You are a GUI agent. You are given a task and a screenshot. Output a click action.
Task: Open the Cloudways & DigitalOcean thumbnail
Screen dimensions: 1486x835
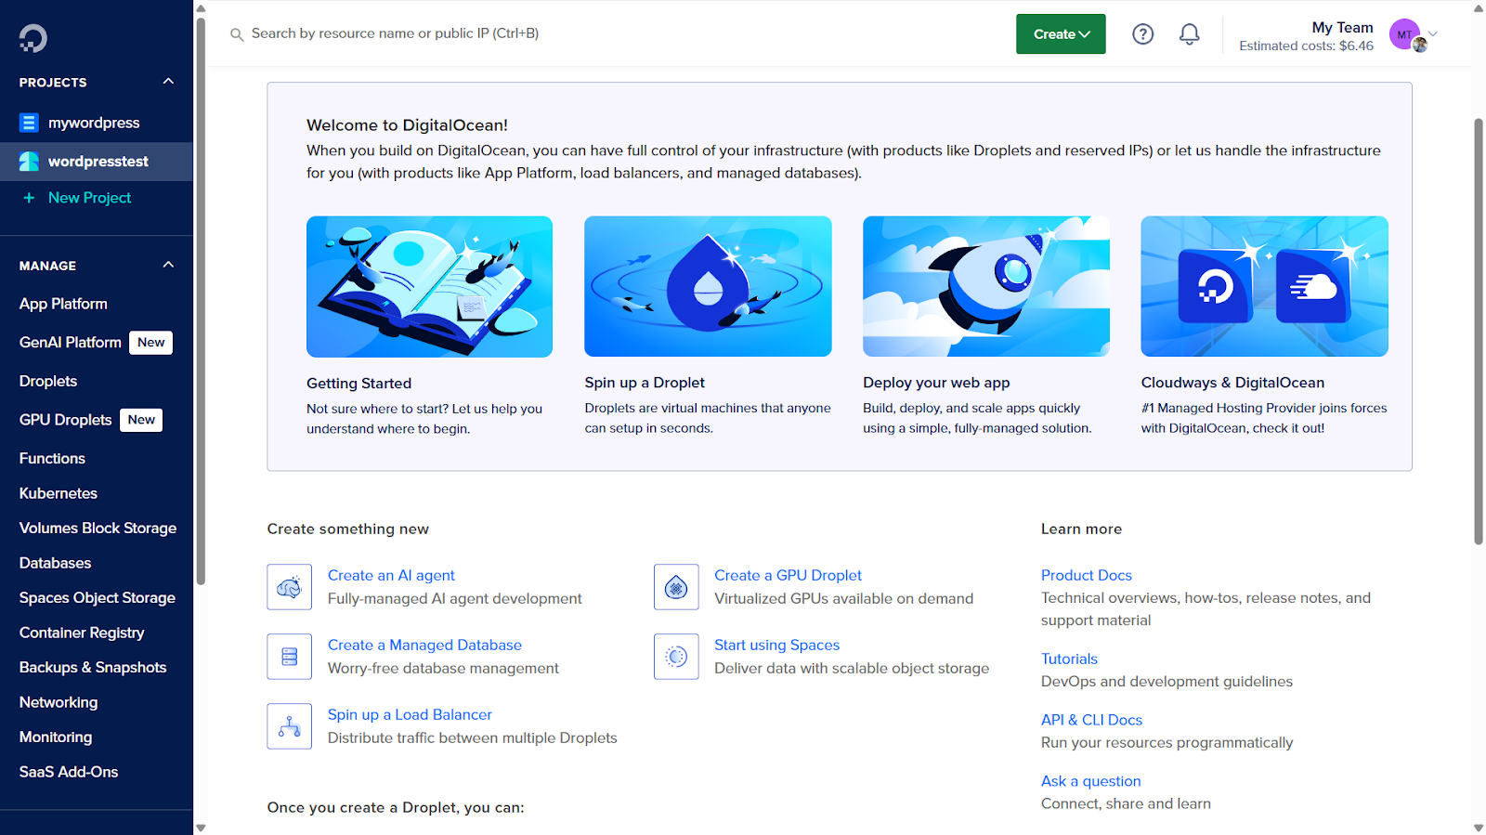1264,287
